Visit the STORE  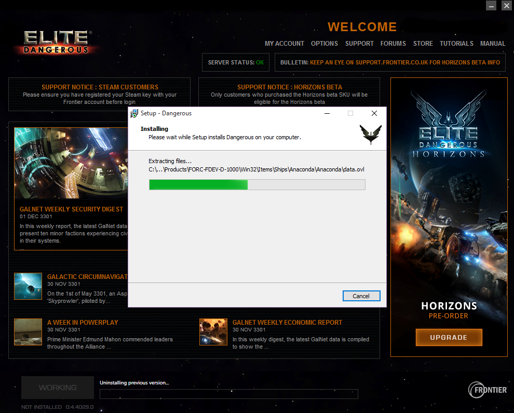click(423, 43)
